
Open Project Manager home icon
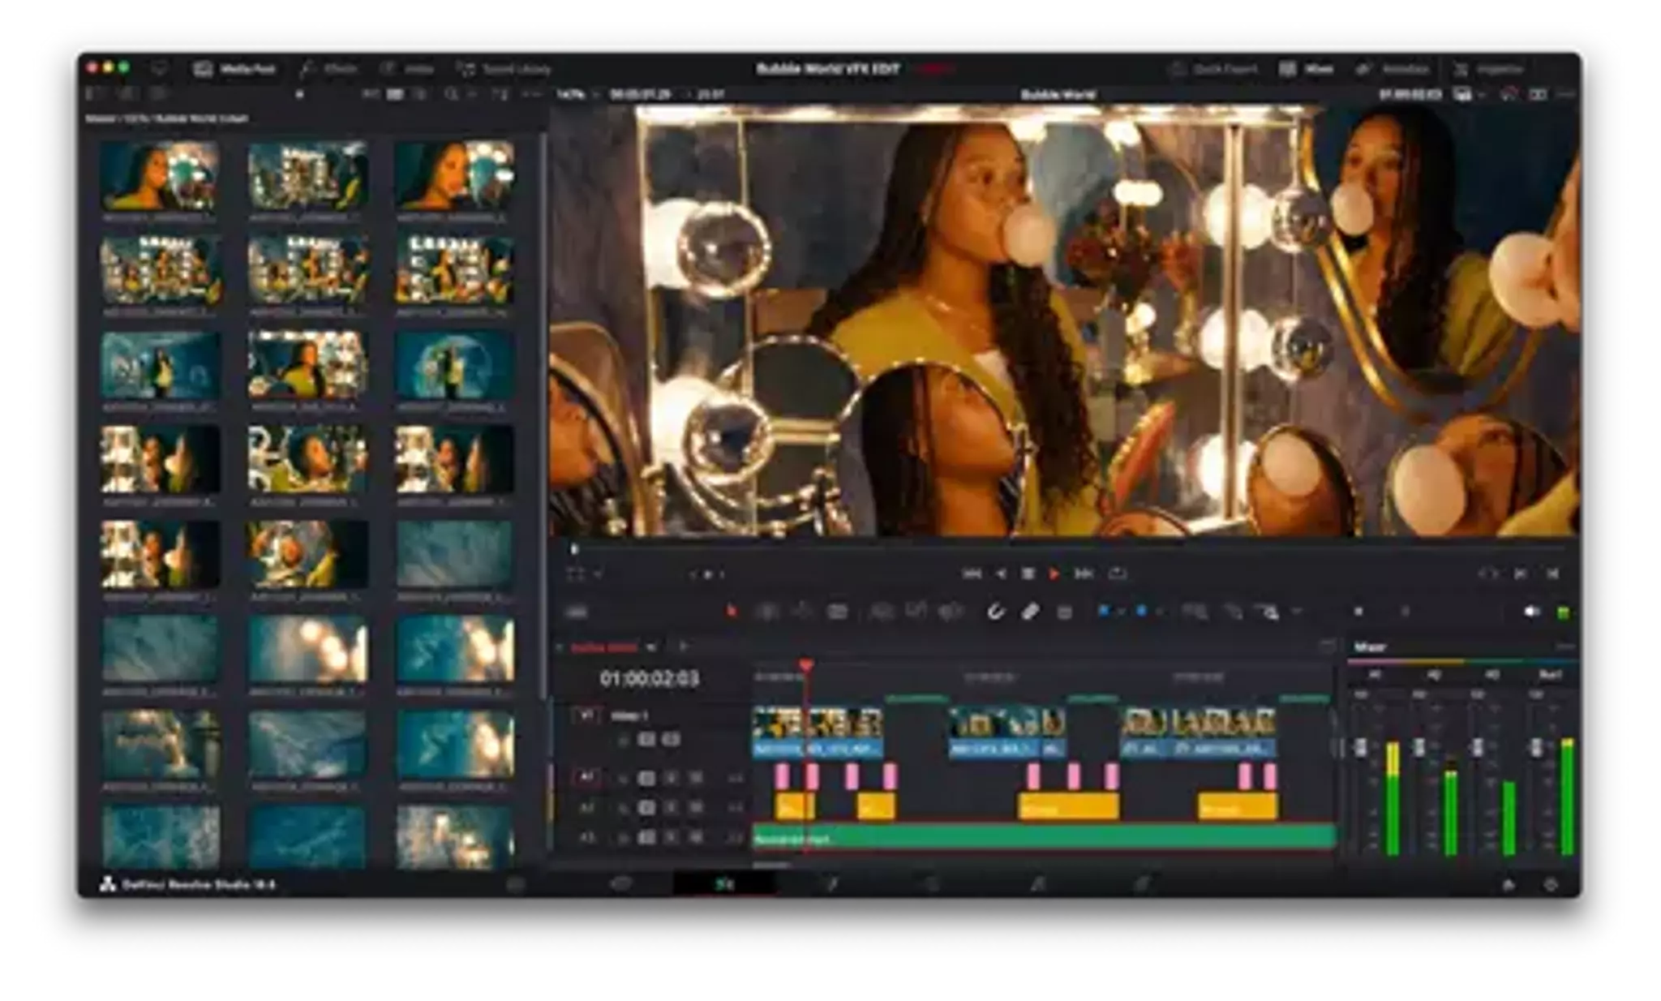coord(1509,885)
